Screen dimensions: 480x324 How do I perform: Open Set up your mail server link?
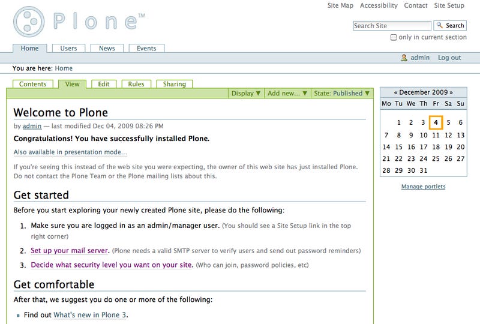70,251
